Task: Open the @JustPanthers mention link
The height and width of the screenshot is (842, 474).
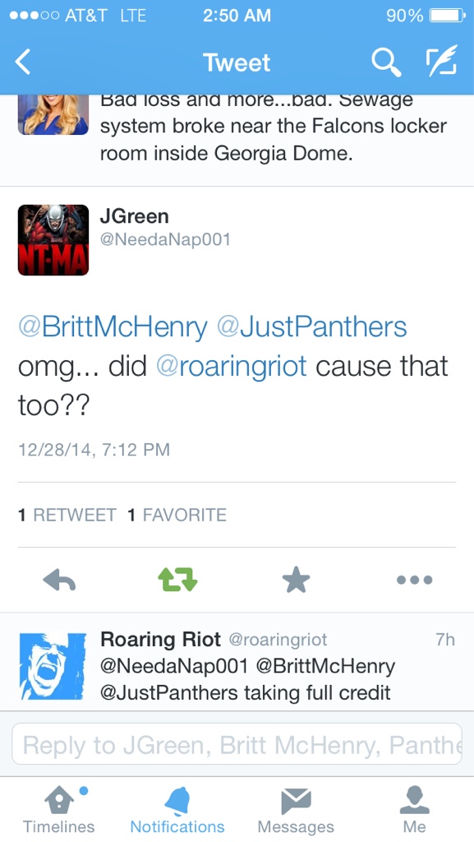Action: click(x=311, y=327)
